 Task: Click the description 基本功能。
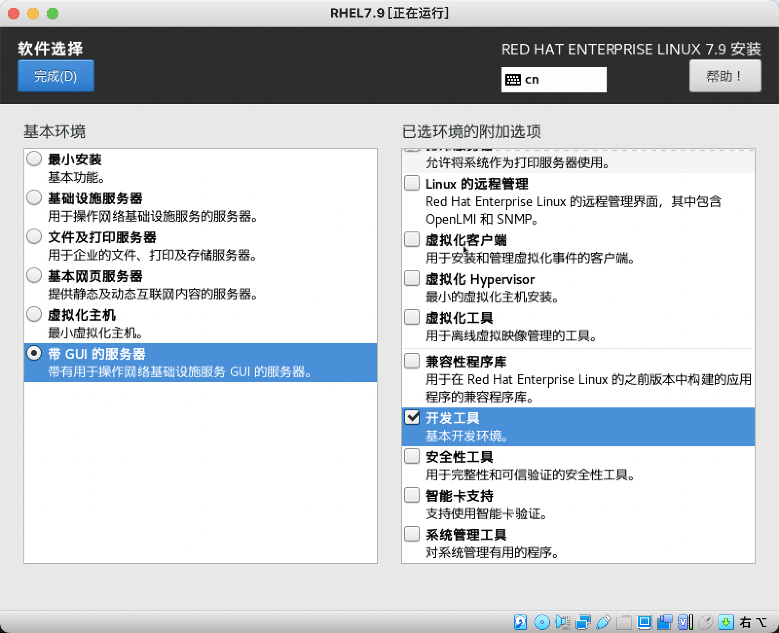(x=76, y=177)
